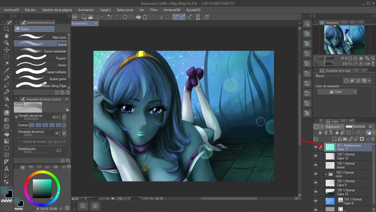The height and width of the screenshot is (212, 376).
Task: Open the Dureza arrow options
Action: tap(64, 125)
